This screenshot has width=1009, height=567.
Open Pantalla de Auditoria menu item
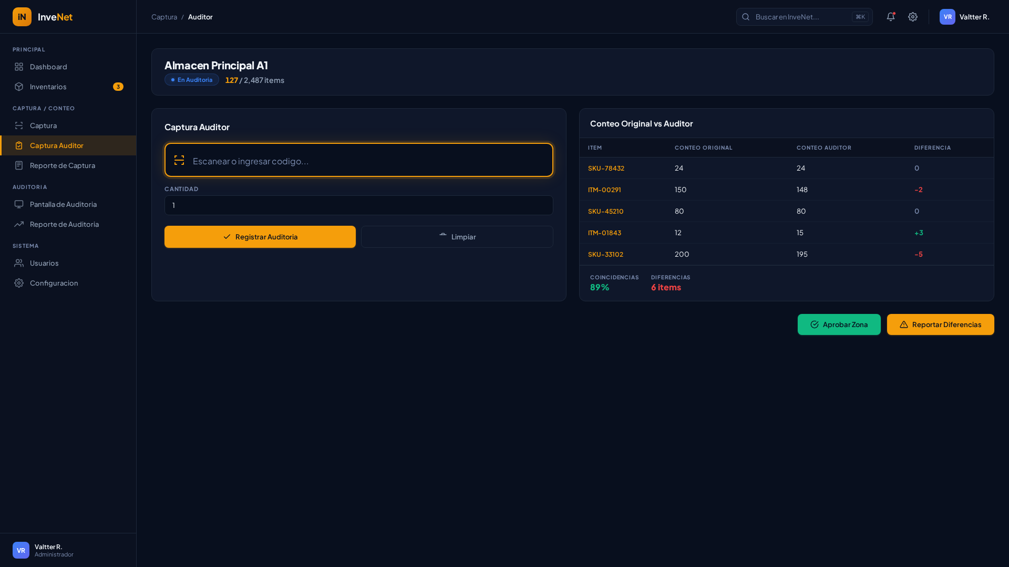tap(63, 204)
